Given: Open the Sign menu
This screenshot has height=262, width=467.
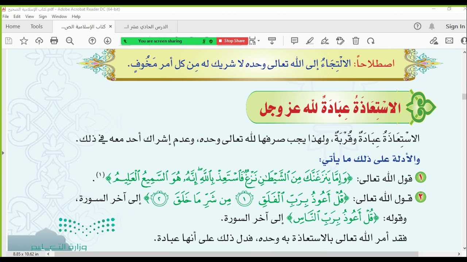Looking at the screenshot, I should [43, 16].
